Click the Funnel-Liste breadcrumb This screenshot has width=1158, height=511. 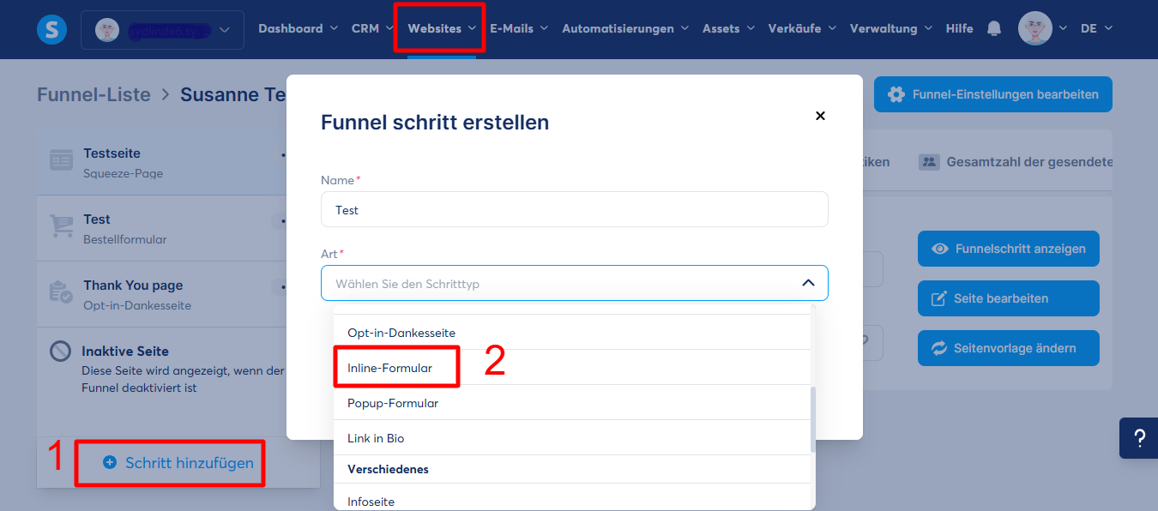pos(93,94)
